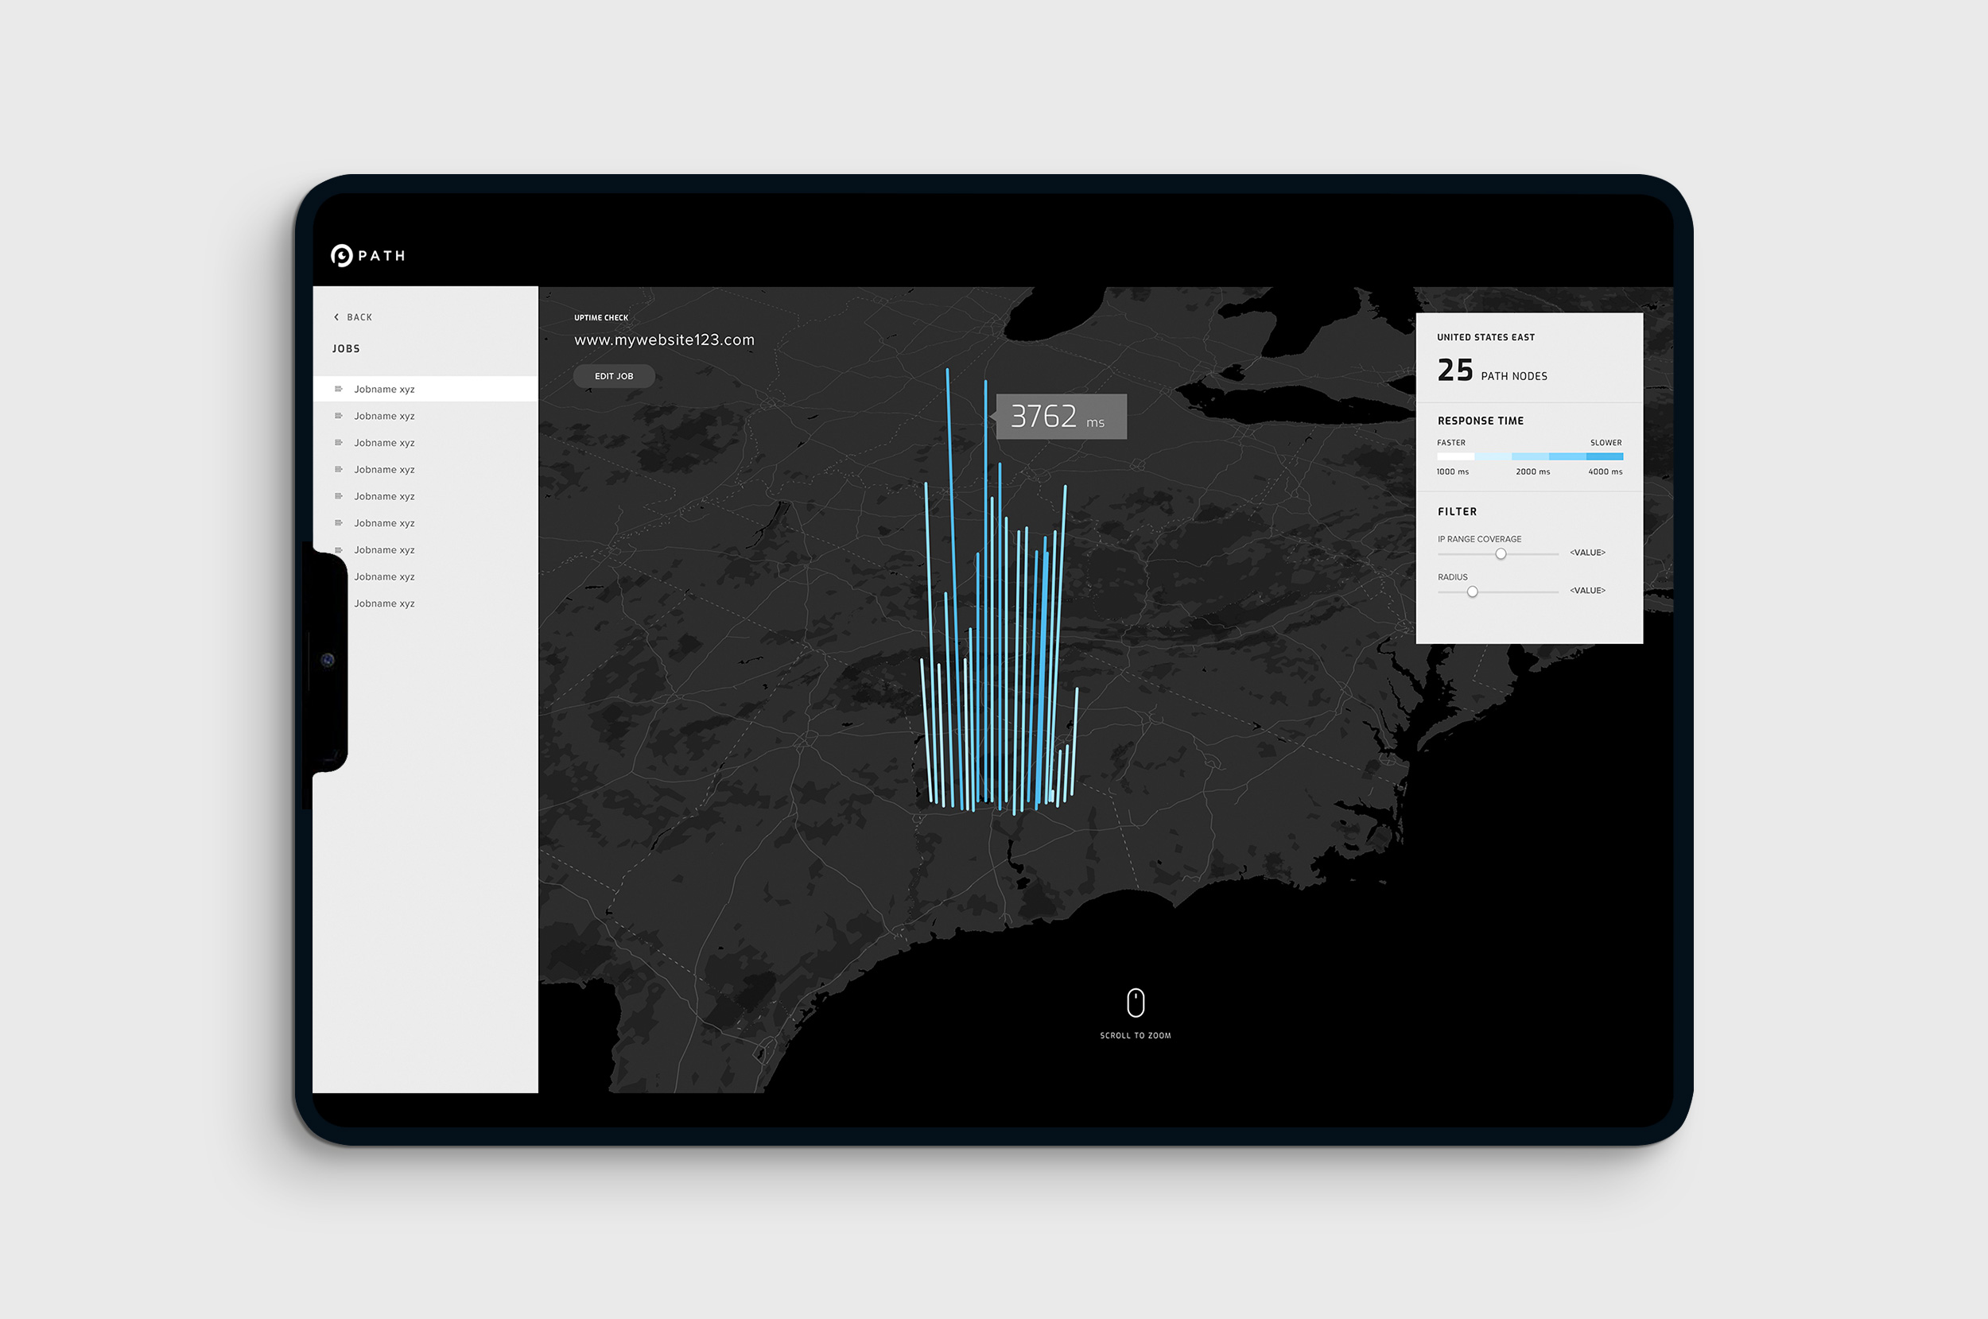This screenshot has width=1988, height=1319.
Task: Select the highlighted first Jobname xyz entry
Action: (383, 389)
